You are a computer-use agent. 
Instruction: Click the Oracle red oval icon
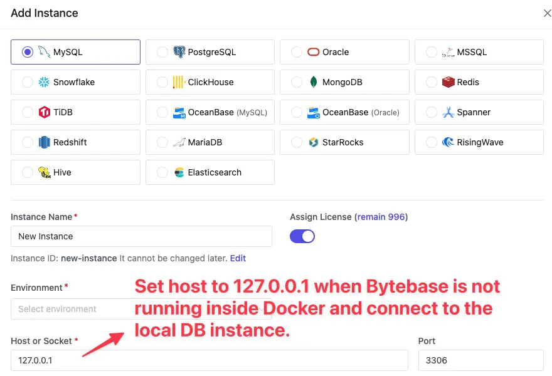[x=313, y=52]
